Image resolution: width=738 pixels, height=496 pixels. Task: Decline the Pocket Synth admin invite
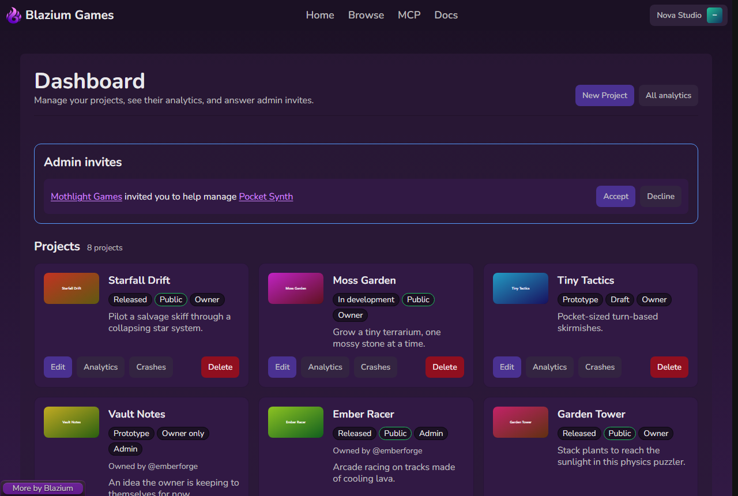(661, 196)
